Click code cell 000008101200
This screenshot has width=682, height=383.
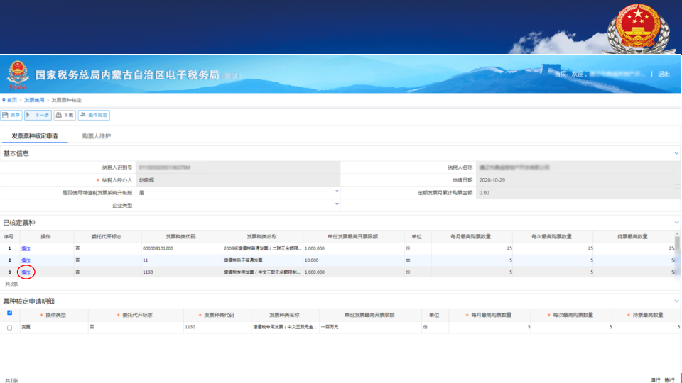[x=181, y=248]
